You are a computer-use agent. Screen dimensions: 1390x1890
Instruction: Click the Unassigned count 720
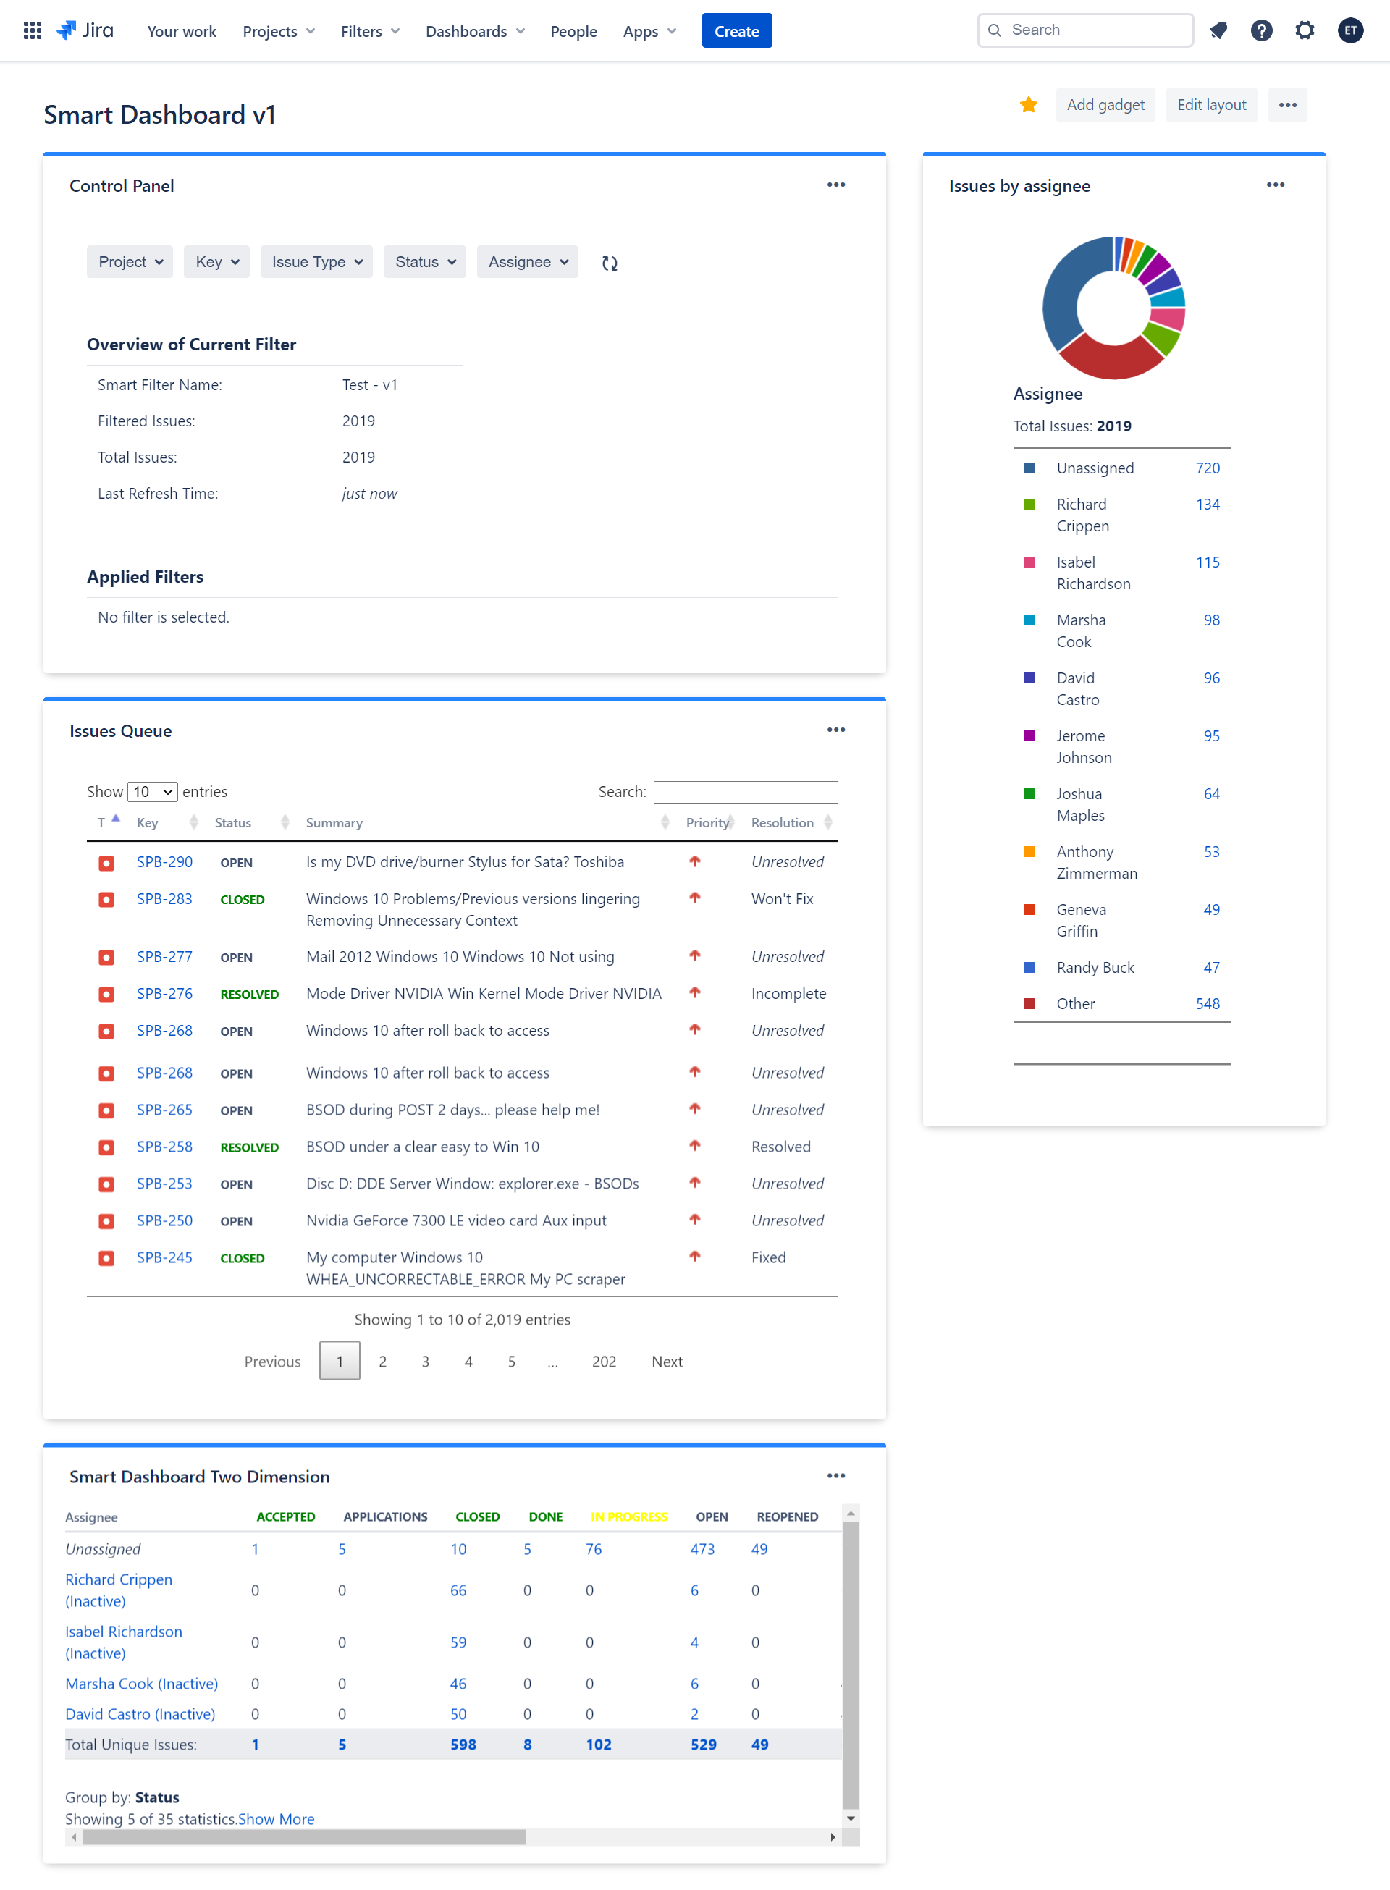(1207, 468)
